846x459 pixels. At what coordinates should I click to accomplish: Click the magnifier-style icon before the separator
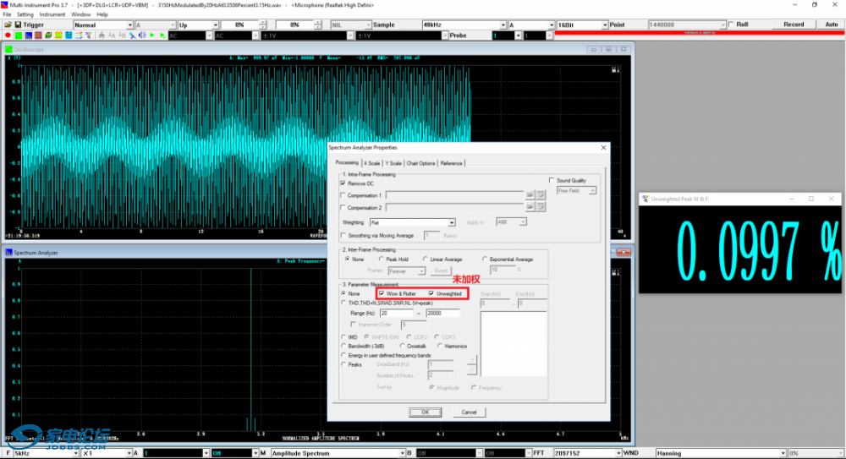89,36
